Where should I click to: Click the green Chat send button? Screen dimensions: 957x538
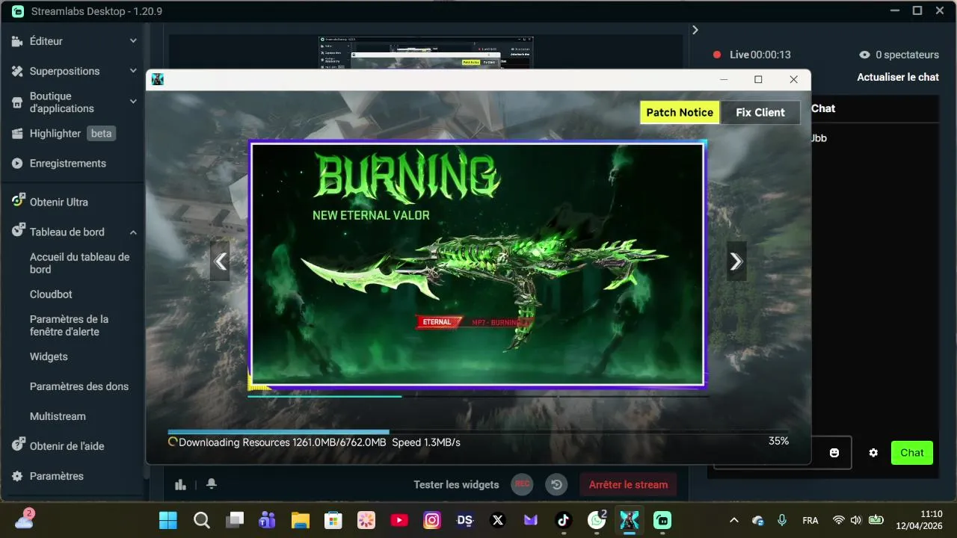pyautogui.click(x=912, y=453)
